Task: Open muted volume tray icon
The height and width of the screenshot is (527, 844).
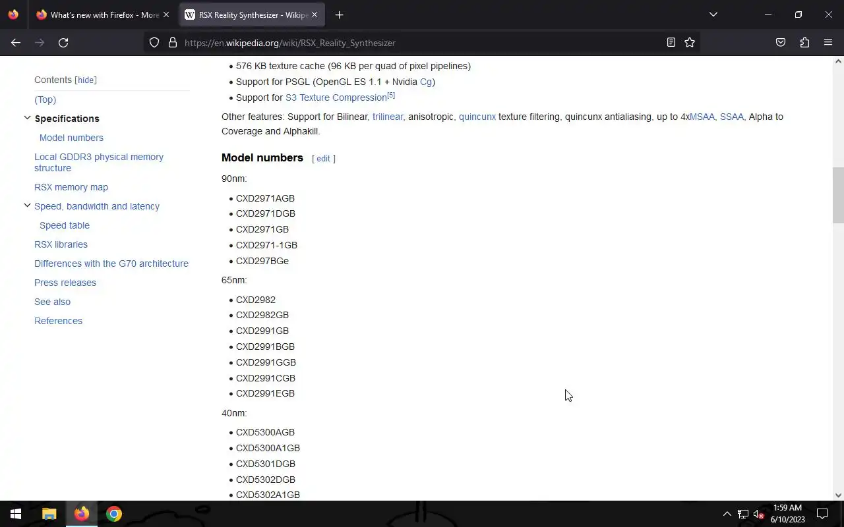Action: point(758,514)
